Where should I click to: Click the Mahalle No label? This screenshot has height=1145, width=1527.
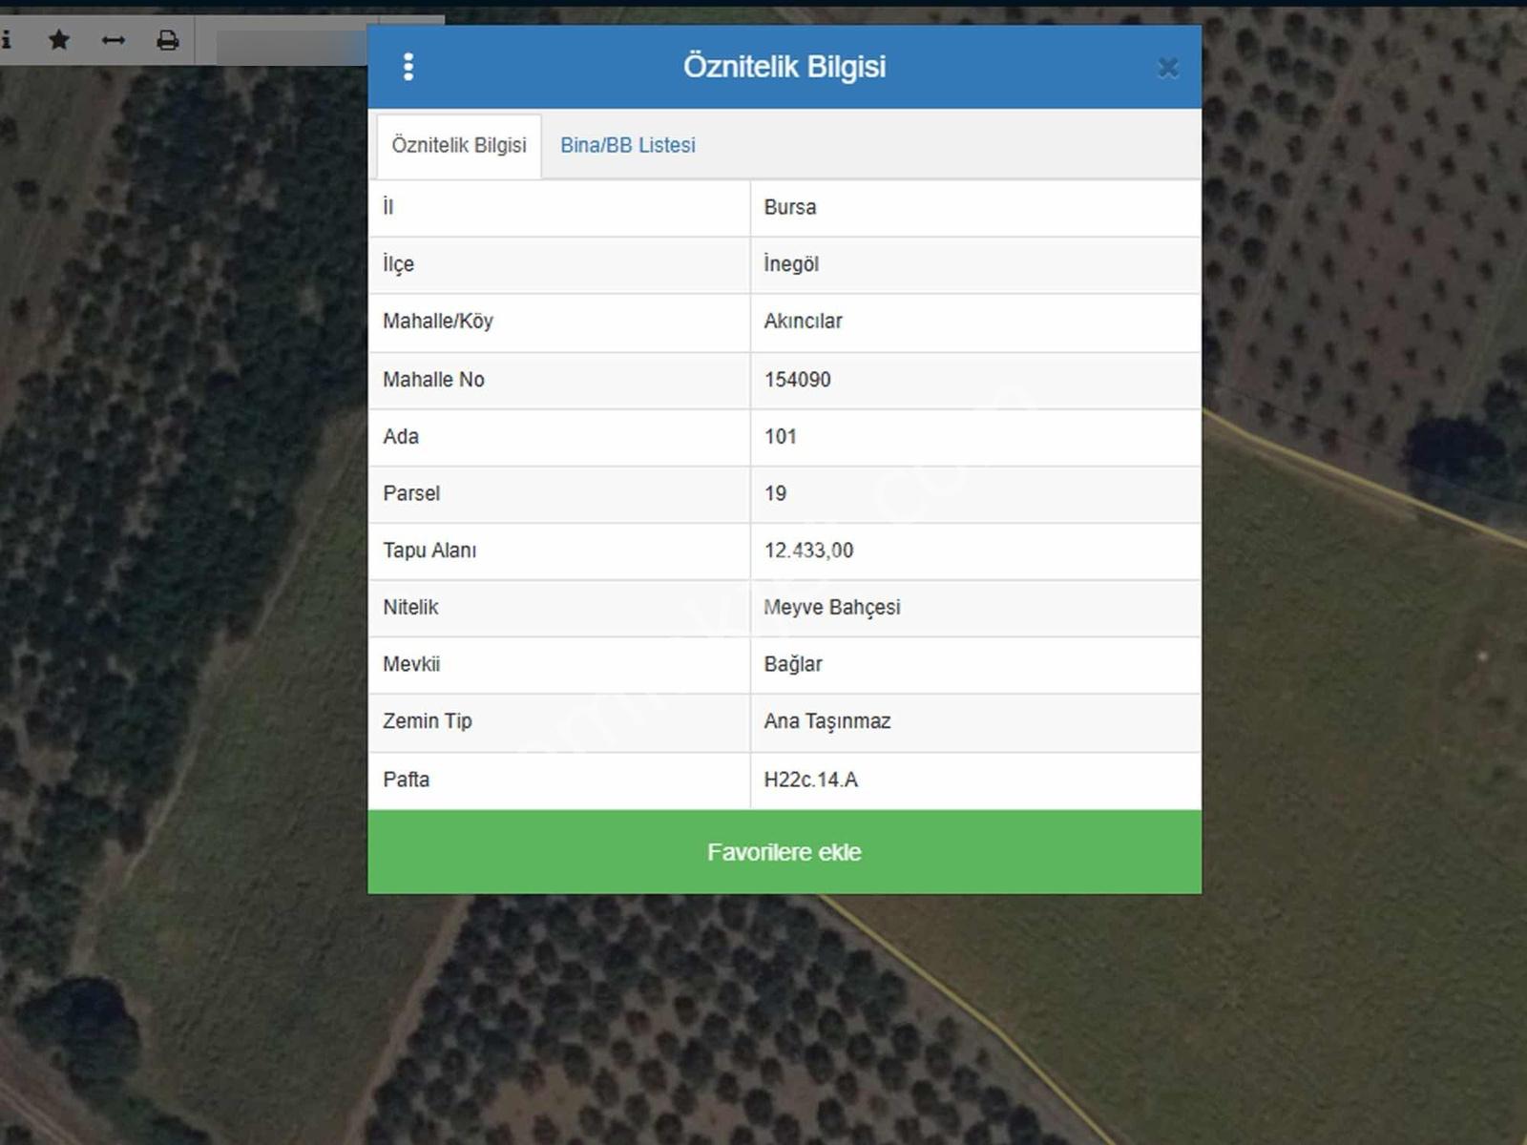pos(434,380)
